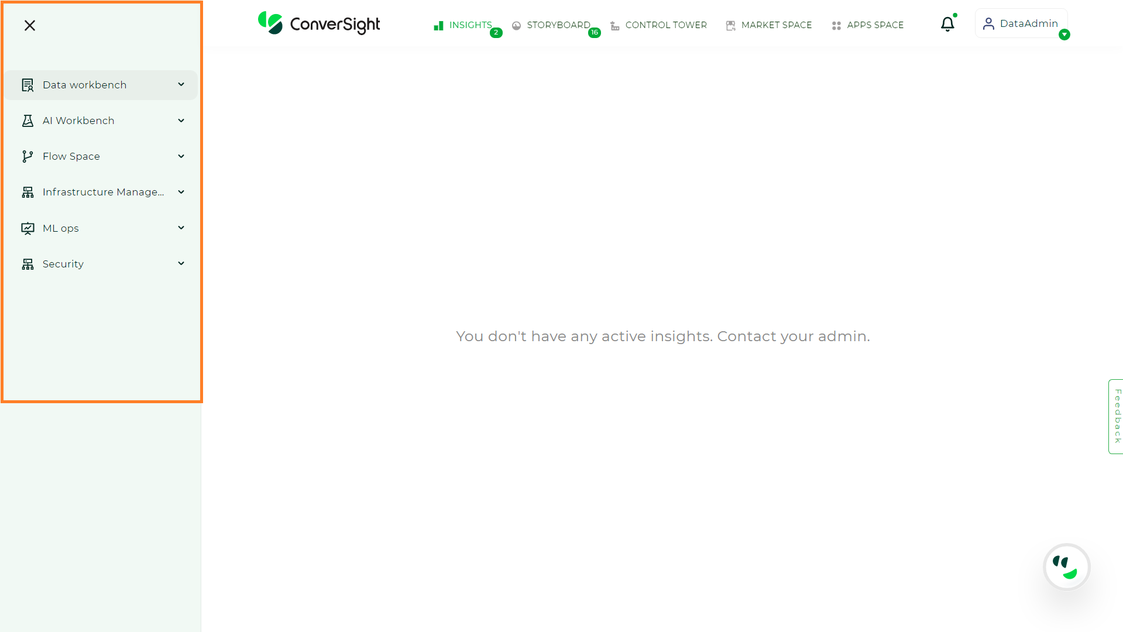This screenshot has height=632, width=1123.
Task: Click the Infrastructure Management network icon
Action: 28,191
